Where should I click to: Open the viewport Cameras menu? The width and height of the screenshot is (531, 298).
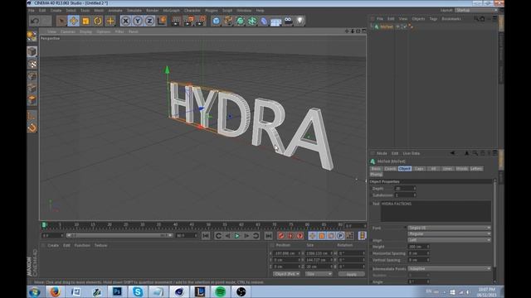[x=68, y=31]
